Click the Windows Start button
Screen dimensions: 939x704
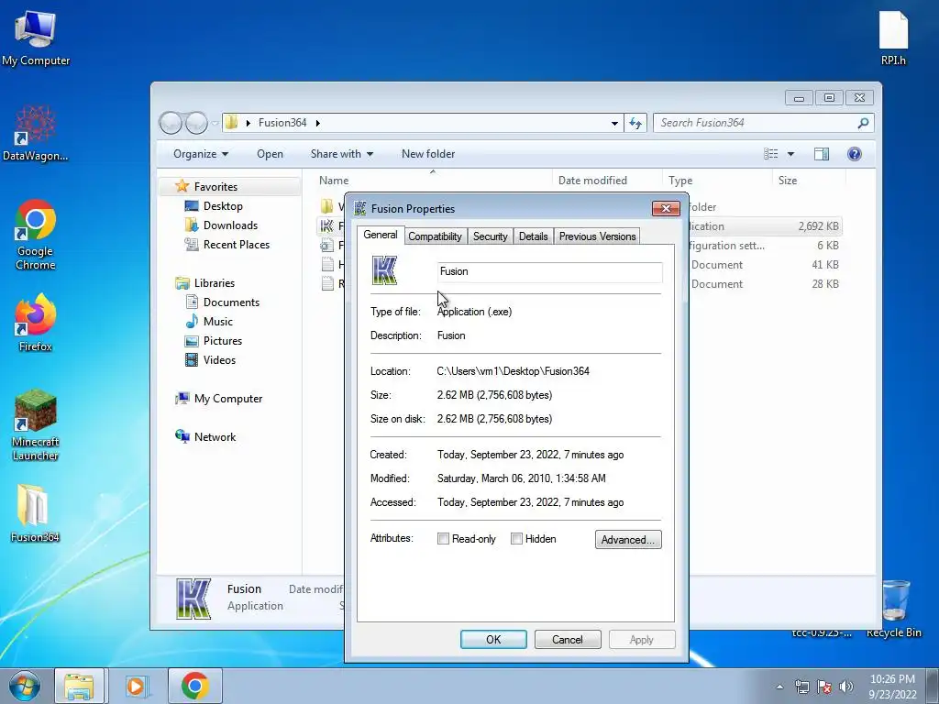click(25, 686)
